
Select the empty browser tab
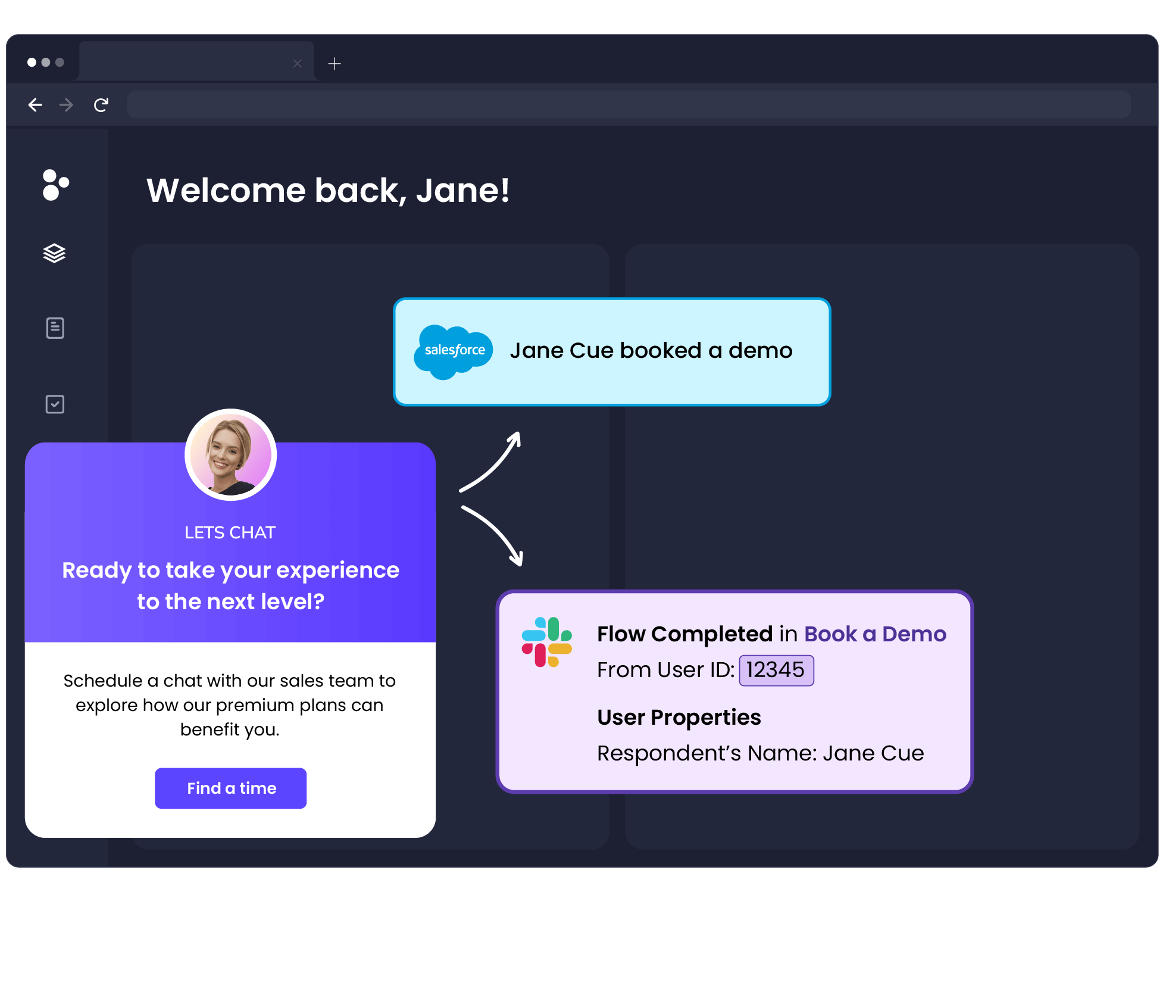click(196, 62)
